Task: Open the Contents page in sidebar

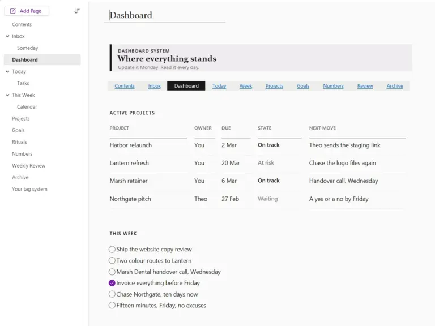Action: click(x=22, y=24)
